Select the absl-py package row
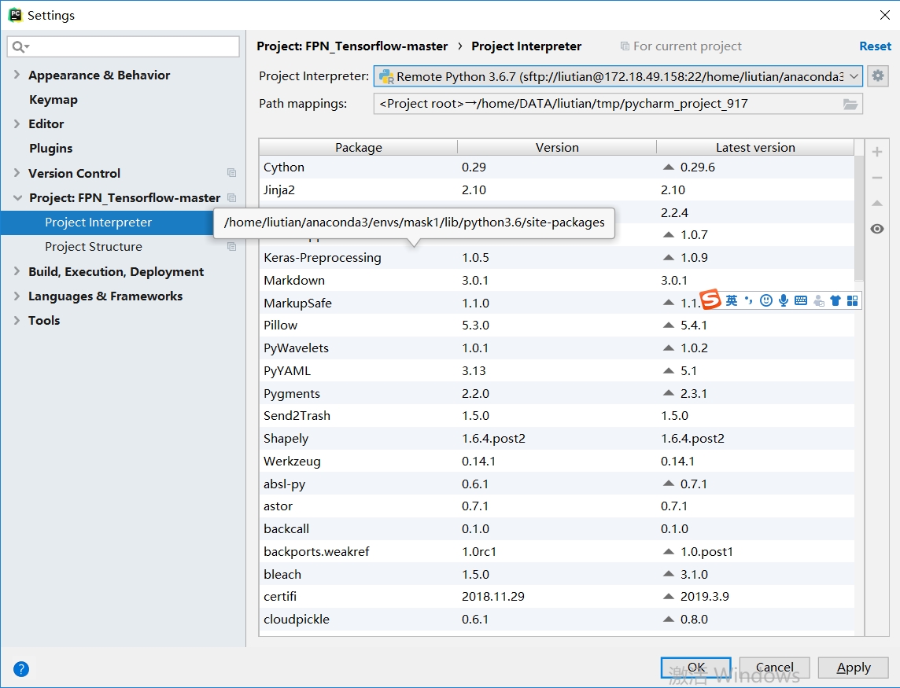Image resolution: width=900 pixels, height=688 pixels. point(557,484)
